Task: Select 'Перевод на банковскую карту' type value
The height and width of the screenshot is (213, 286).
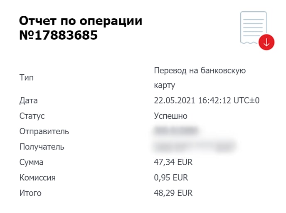Action: coord(200,78)
